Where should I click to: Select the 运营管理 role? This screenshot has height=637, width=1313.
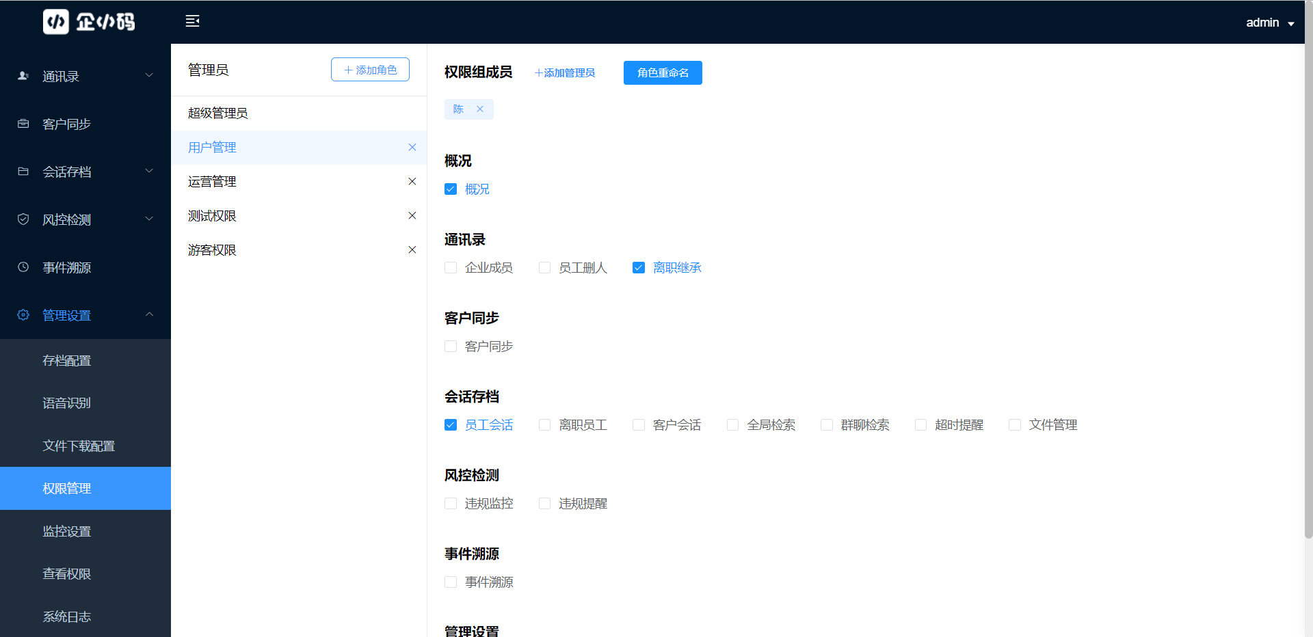click(x=299, y=182)
